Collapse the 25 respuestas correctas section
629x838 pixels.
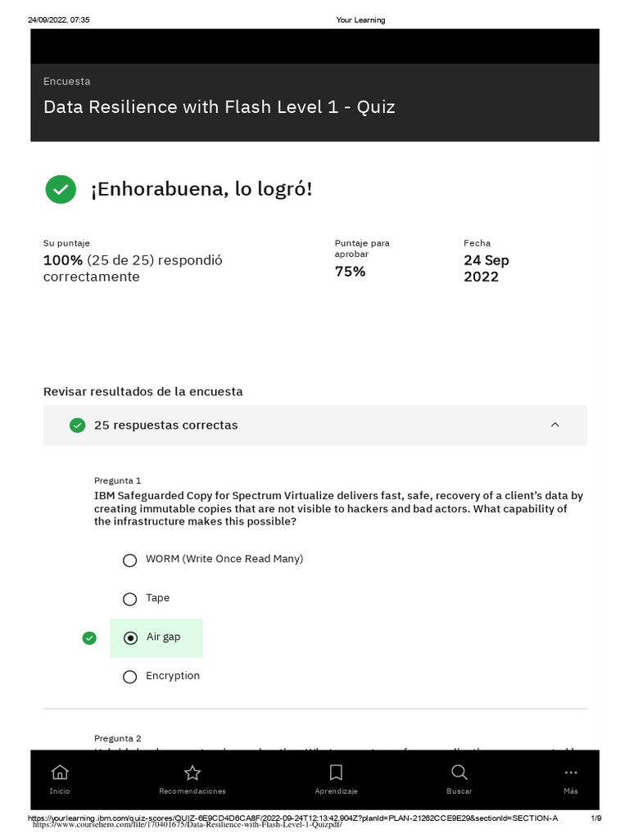pyautogui.click(x=555, y=425)
